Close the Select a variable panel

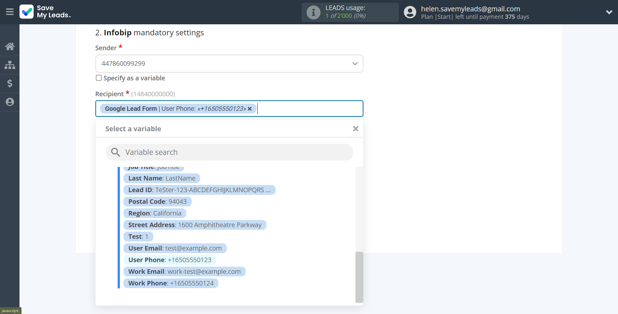tap(355, 129)
